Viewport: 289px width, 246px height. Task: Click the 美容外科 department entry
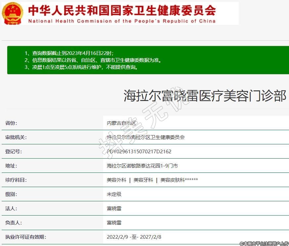click(116, 180)
